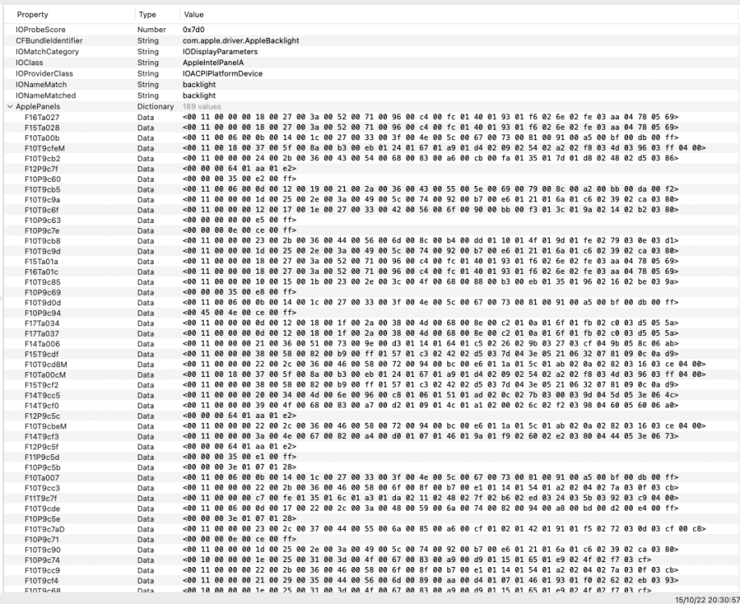
Task: Select the F10T9cb8 entry
Action: [x=43, y=241]
